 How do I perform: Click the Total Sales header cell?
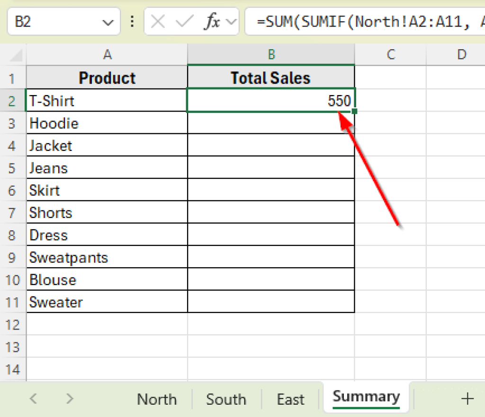(271, 78)
